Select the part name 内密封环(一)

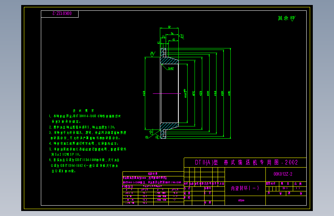245,188
